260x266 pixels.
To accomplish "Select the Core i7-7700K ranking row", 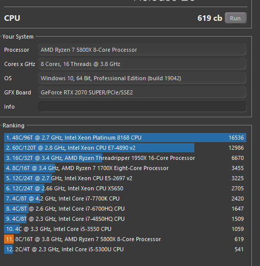I will point(125,198).
